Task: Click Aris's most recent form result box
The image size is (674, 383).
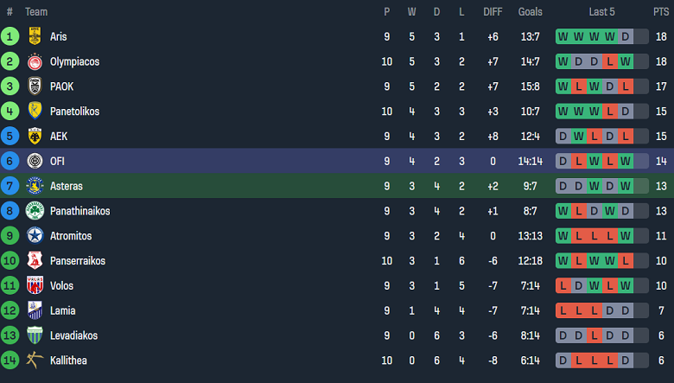Action: [x=640, y=36]
